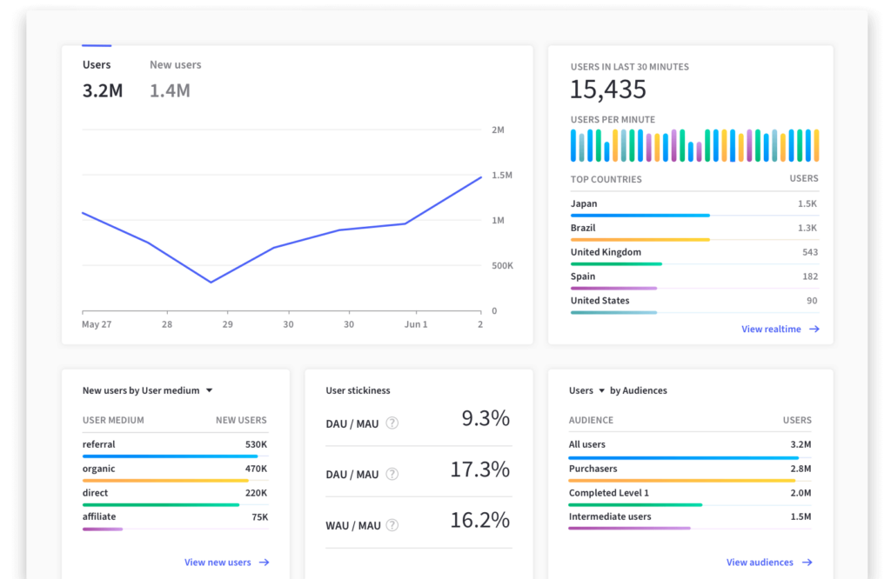Click the WAU / MAU help icon
The width and height of the screenshot is (891, 579).
coord(392,525)
